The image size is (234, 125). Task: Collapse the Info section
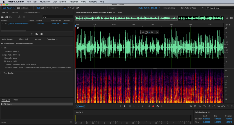click(x=1, y=48)
